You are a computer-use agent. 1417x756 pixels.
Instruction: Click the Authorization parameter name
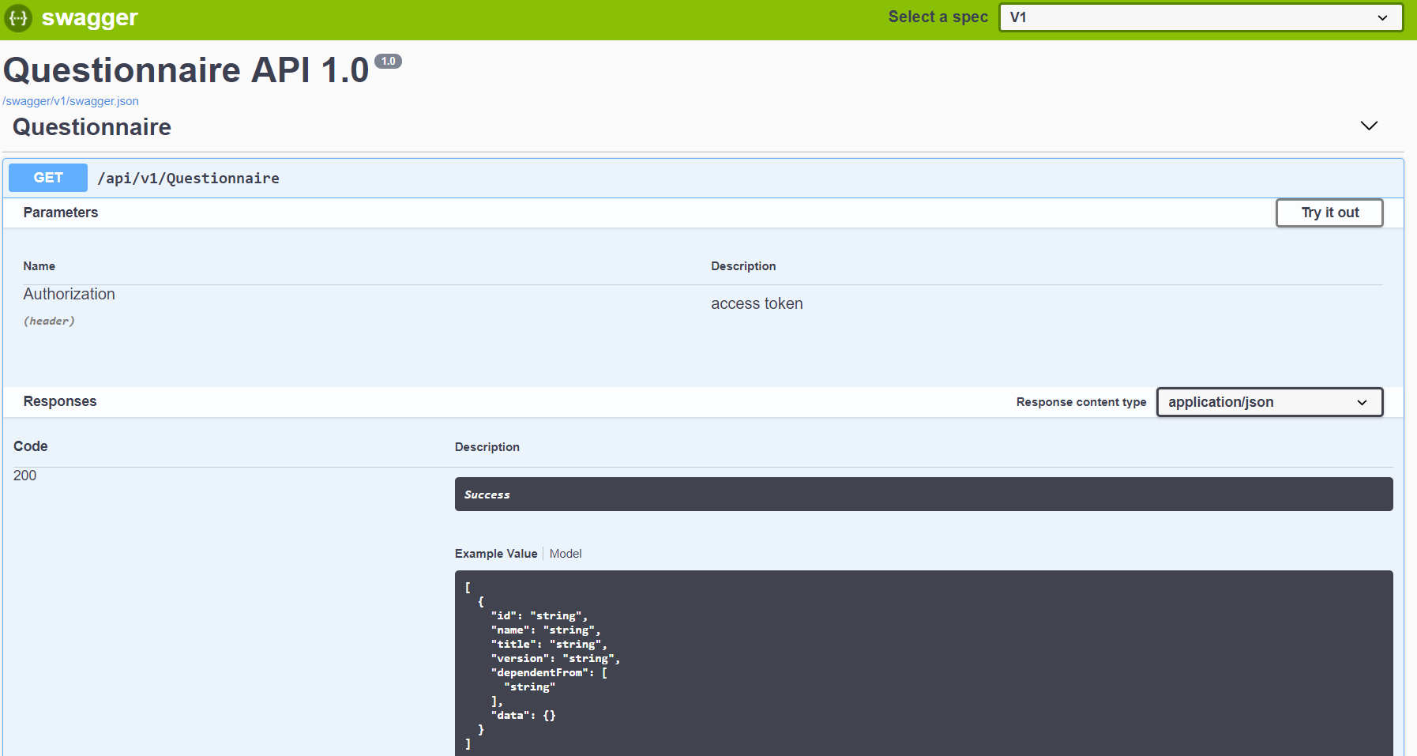coord(69,294)
